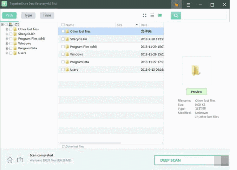The height and width of the screenshot is (170, 237).
Task: Click the Preview button
Action: 197,92
